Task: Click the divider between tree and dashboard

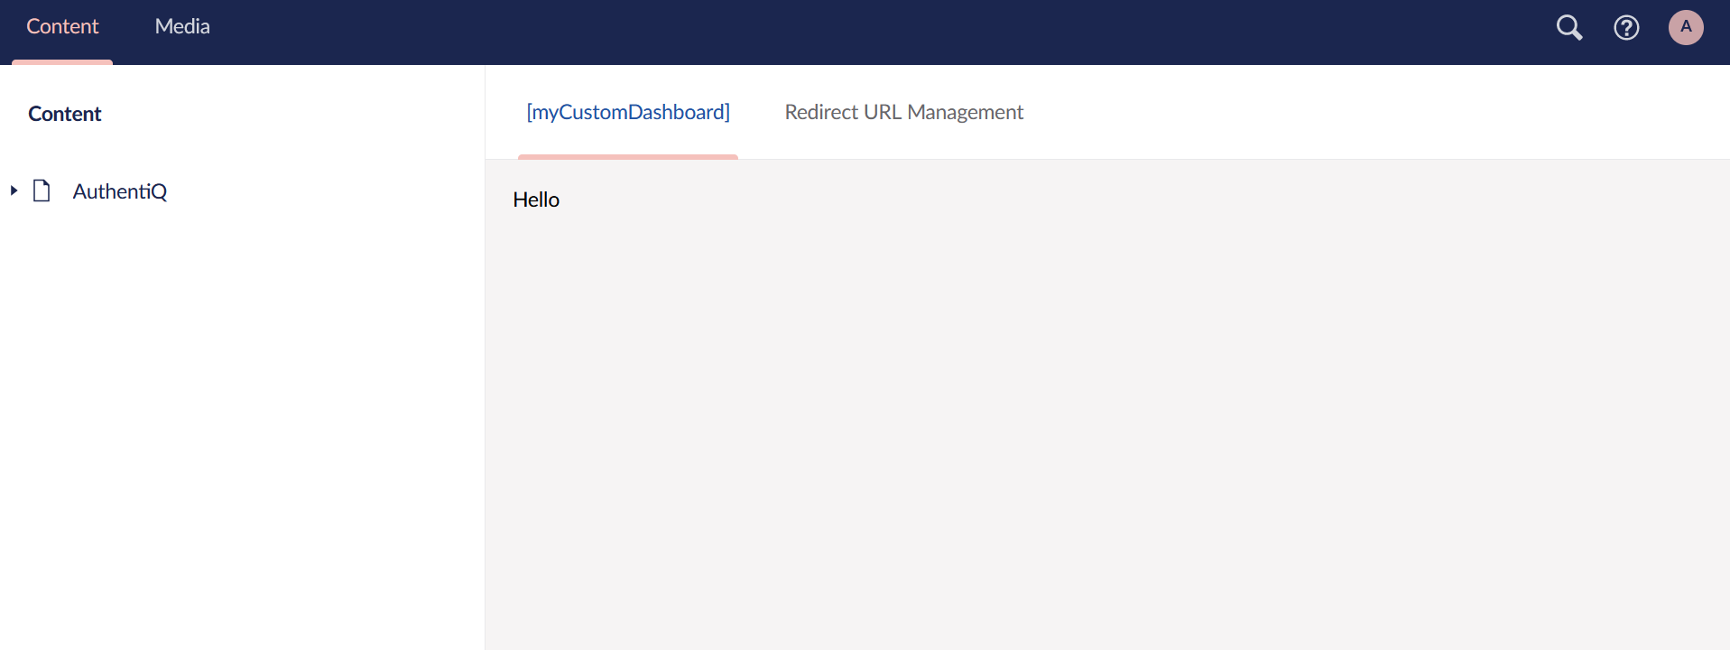Action: tap(485, 361)
